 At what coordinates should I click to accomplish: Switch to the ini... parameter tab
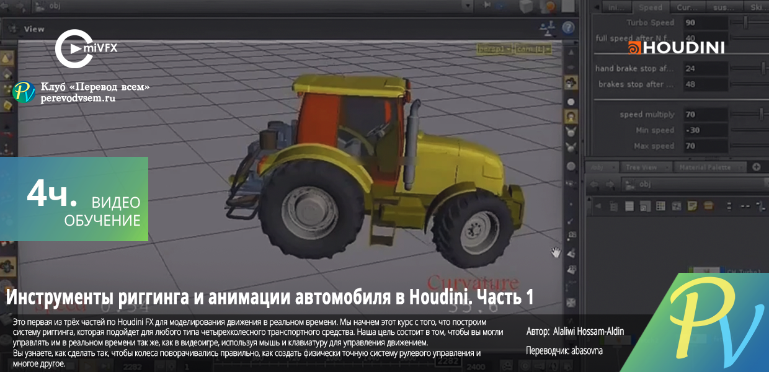click(x=616, y=7)
